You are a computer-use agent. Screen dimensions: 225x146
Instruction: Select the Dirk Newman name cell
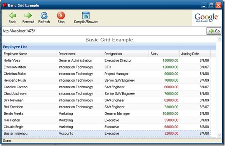coord(14,100)
